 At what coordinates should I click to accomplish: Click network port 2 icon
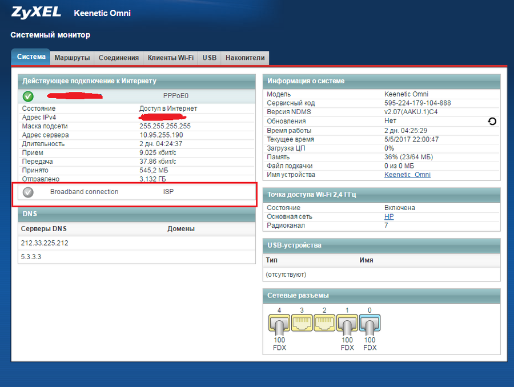[x=324, y=325]
